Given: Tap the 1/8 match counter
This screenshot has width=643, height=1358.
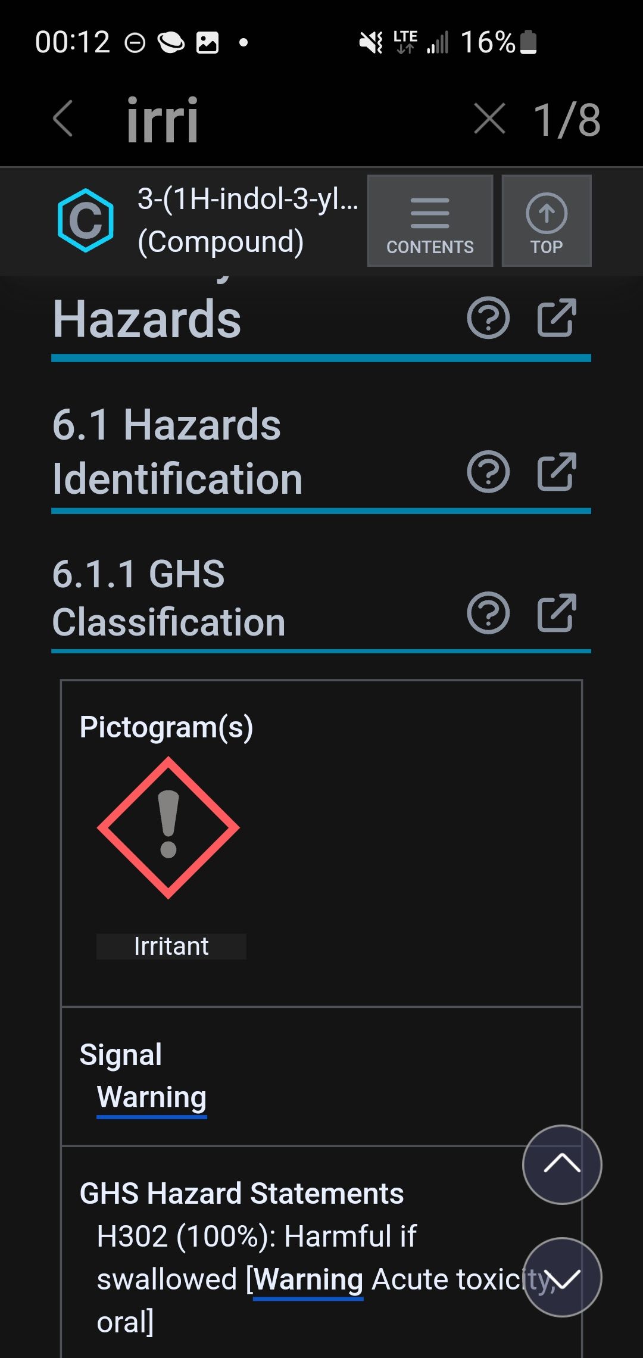Looking at the screenshot, I should (x=567, y=120).
